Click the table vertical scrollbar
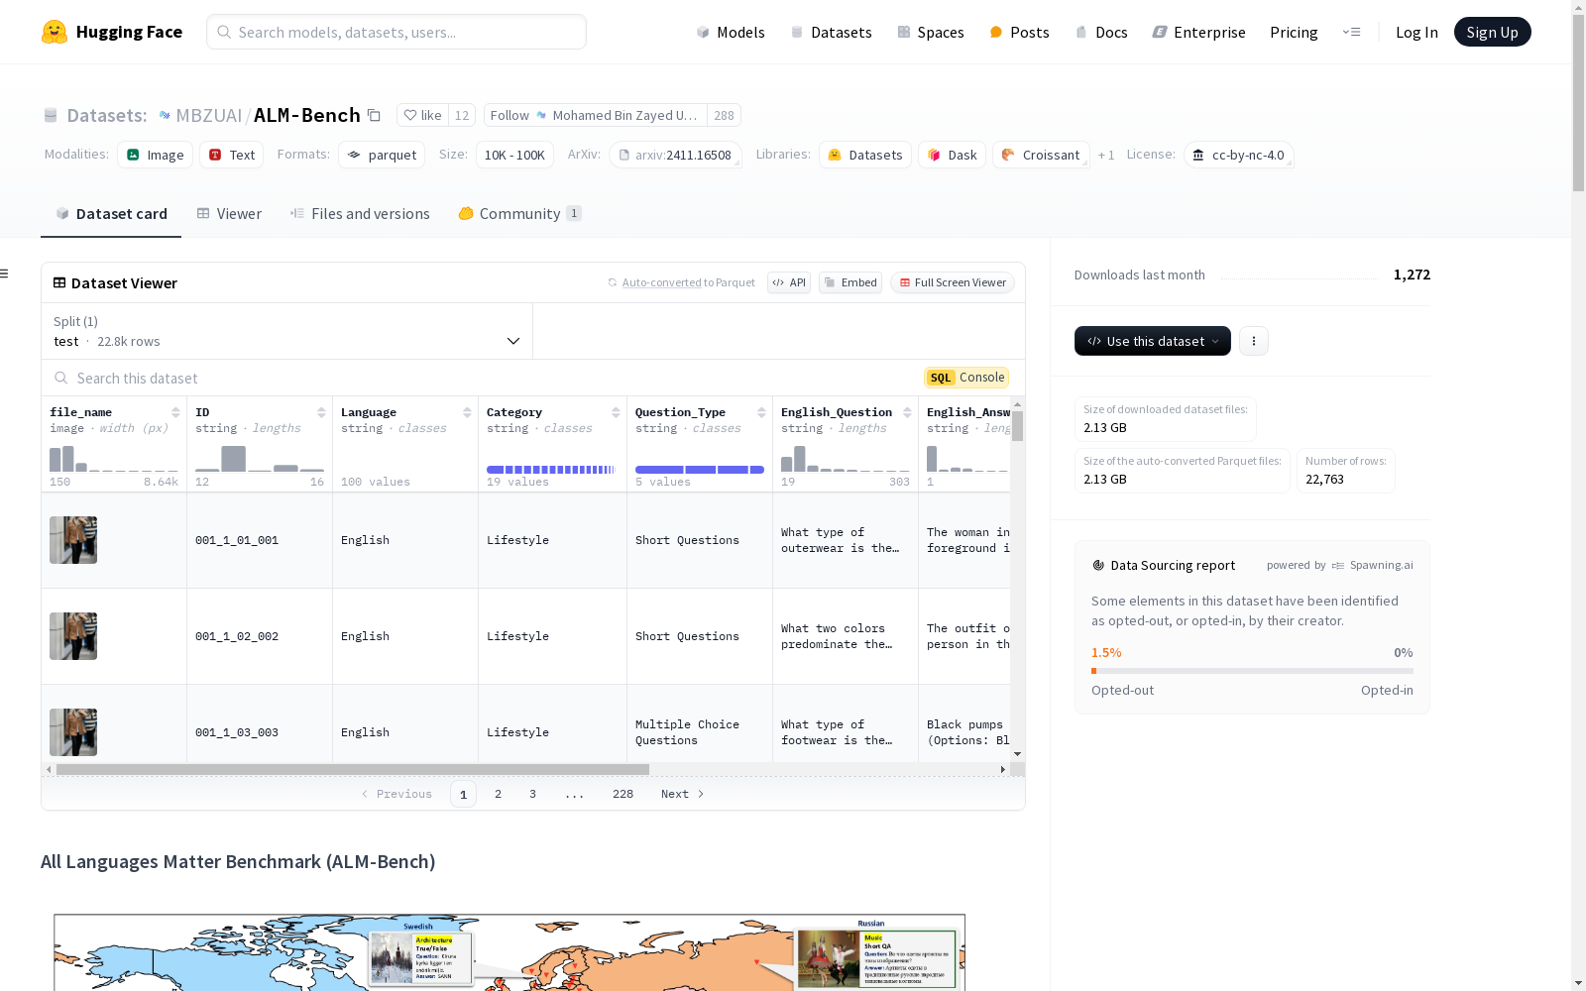 tap(1017, 426)
